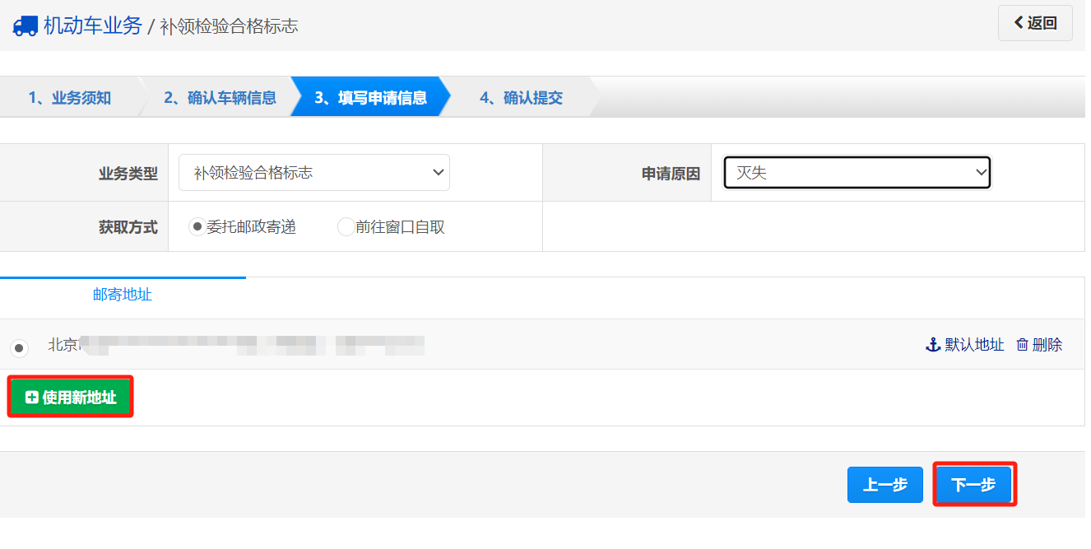The image size is (1091, 549).
Task: Open the 业务类型 dropdown
Action: tap(313, 172)
